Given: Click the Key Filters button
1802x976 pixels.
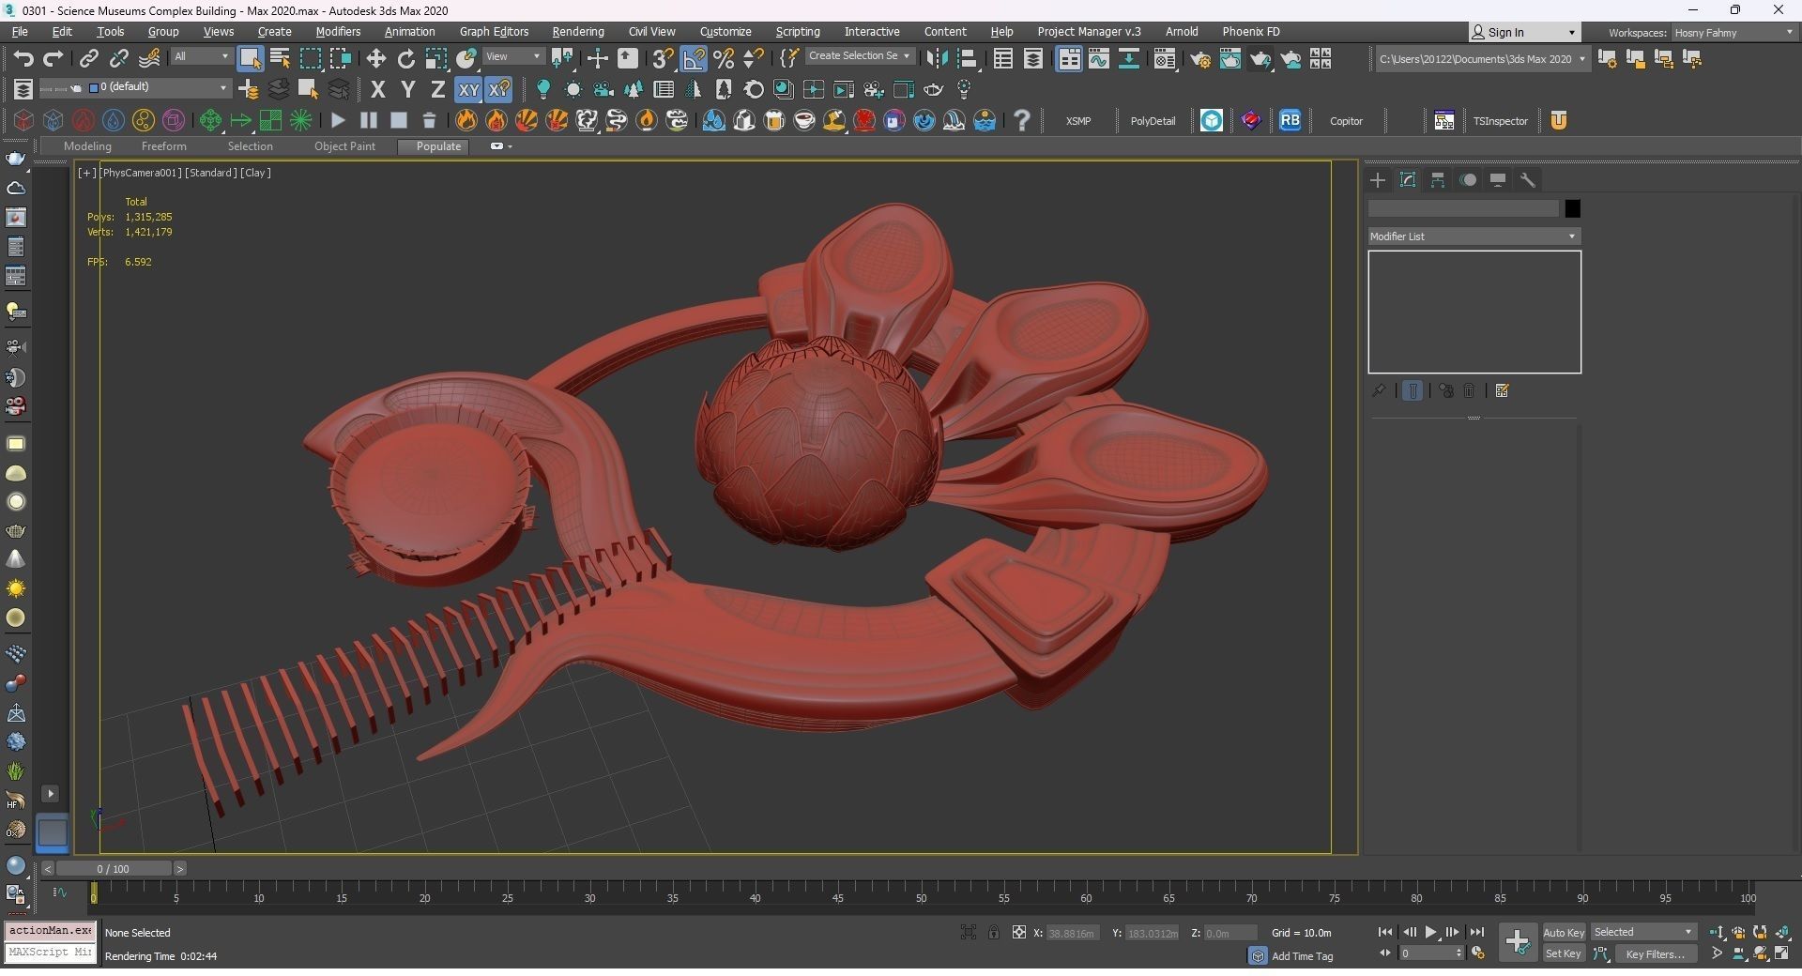Looking at the screenshot, I should (x=1655, y=953).
